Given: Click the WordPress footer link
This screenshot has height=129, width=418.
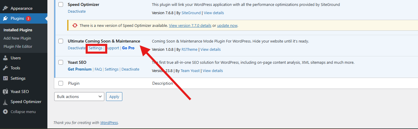Looking at the screenshot, I should click(109, 123).
